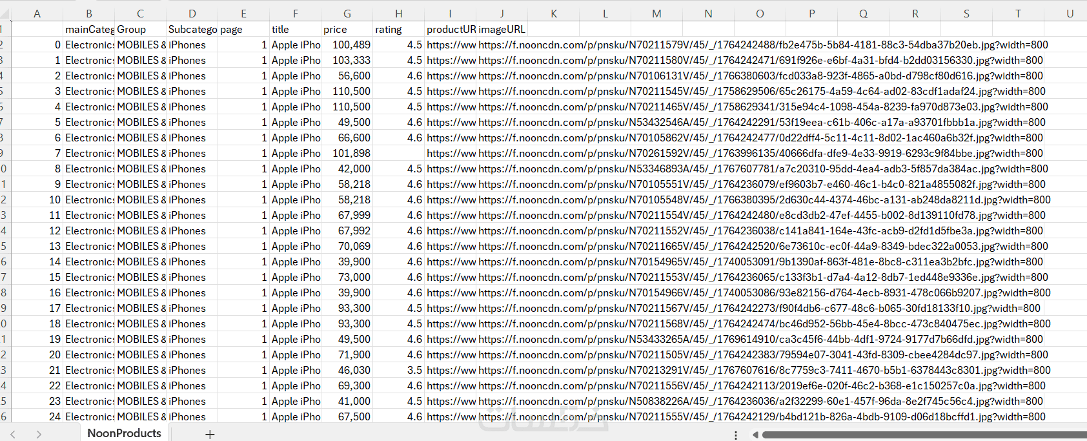The height and width of the screenshot is (441, 1087).
Task: Click the next sheet navigation arrow
Action: click(x=39, y=435)
